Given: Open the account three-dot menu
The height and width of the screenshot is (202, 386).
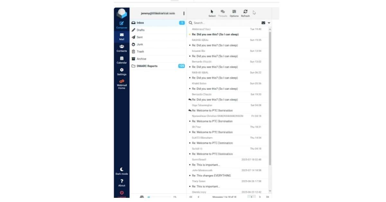Looking at the screenshot, I should 184,14.
